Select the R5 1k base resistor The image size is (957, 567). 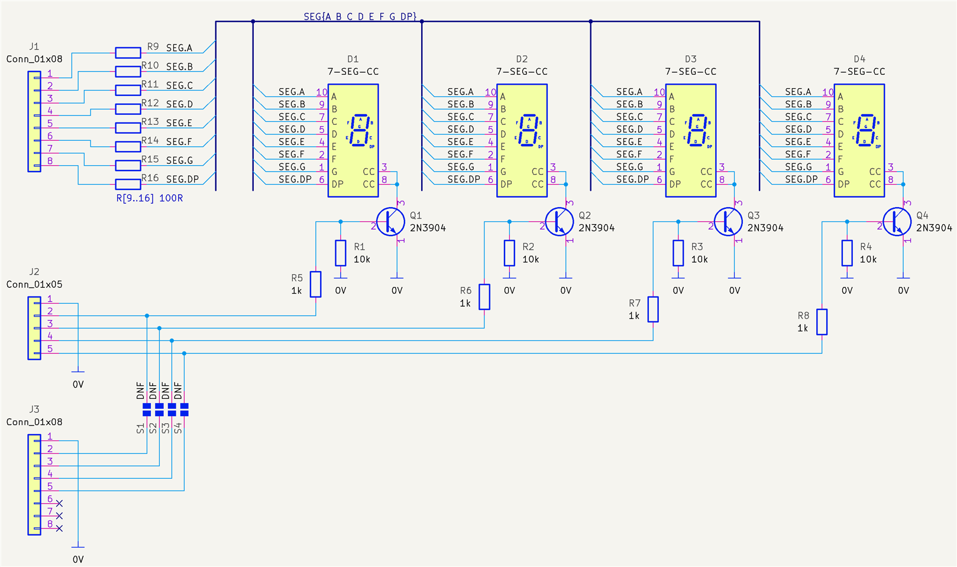tap(316, 284)
